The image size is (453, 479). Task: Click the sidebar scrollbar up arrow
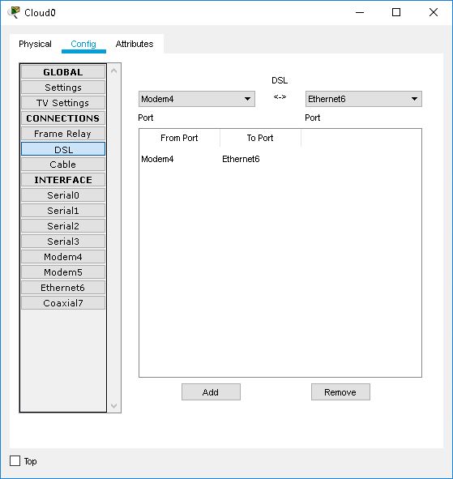[114, 71]
